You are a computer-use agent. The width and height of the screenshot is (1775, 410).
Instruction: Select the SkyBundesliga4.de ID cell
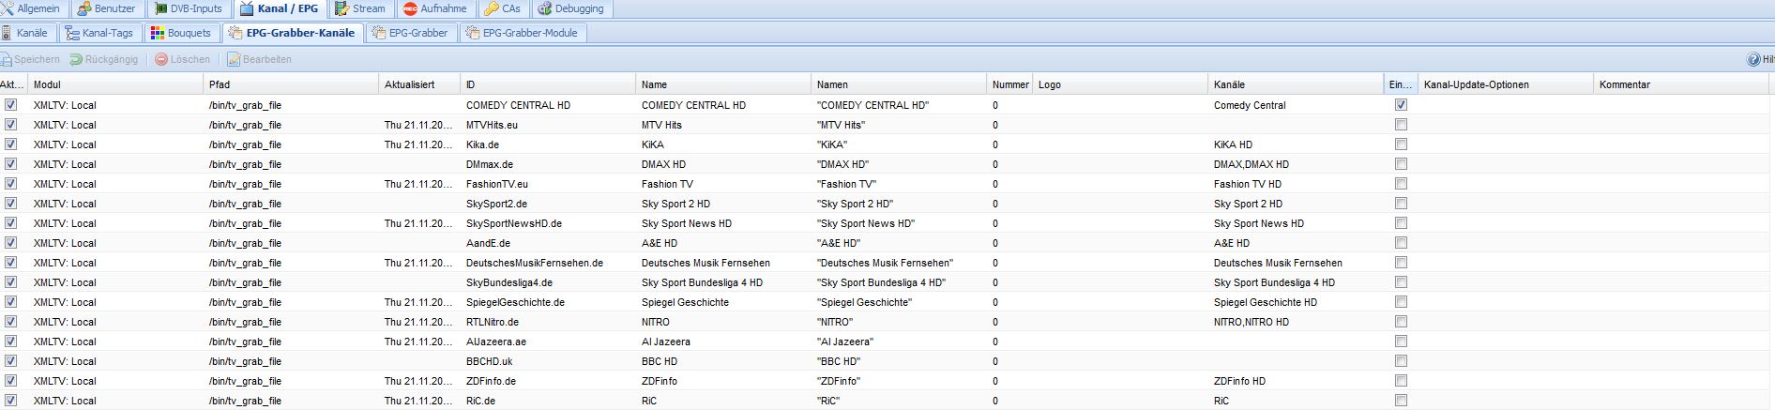(548, 282)
